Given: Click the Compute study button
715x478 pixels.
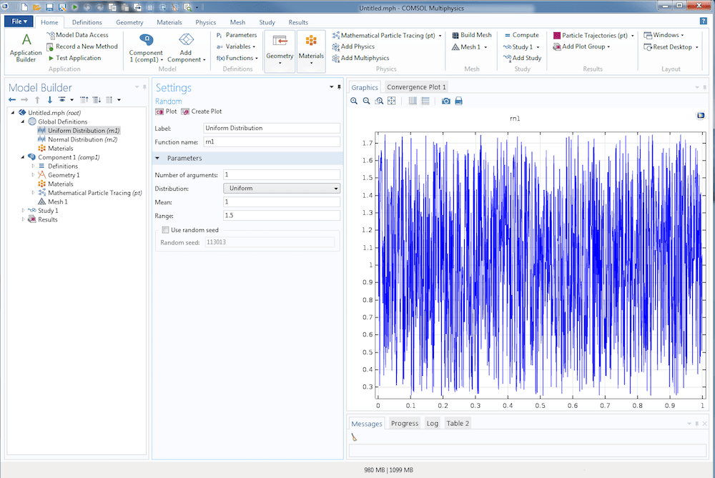Looking at the screenshot, I should coord(521,35).
